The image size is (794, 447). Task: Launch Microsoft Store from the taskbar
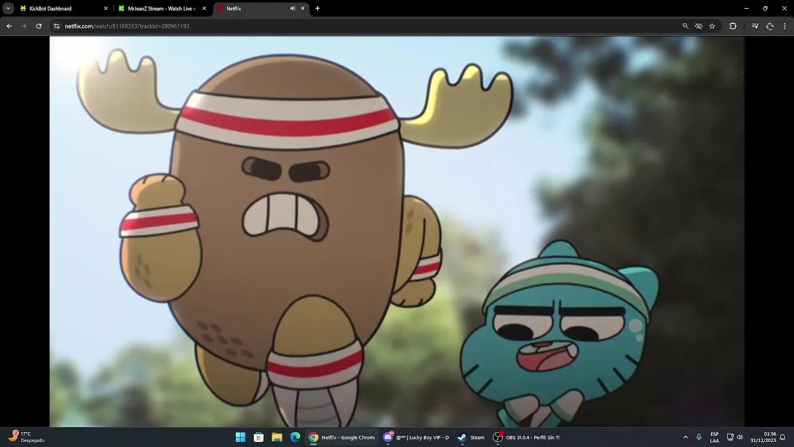point(259,437)
